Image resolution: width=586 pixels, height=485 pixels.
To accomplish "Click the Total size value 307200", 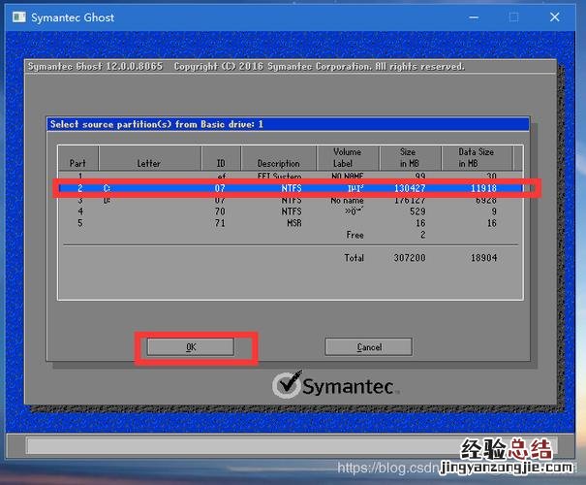I will (x=410, y=258).
